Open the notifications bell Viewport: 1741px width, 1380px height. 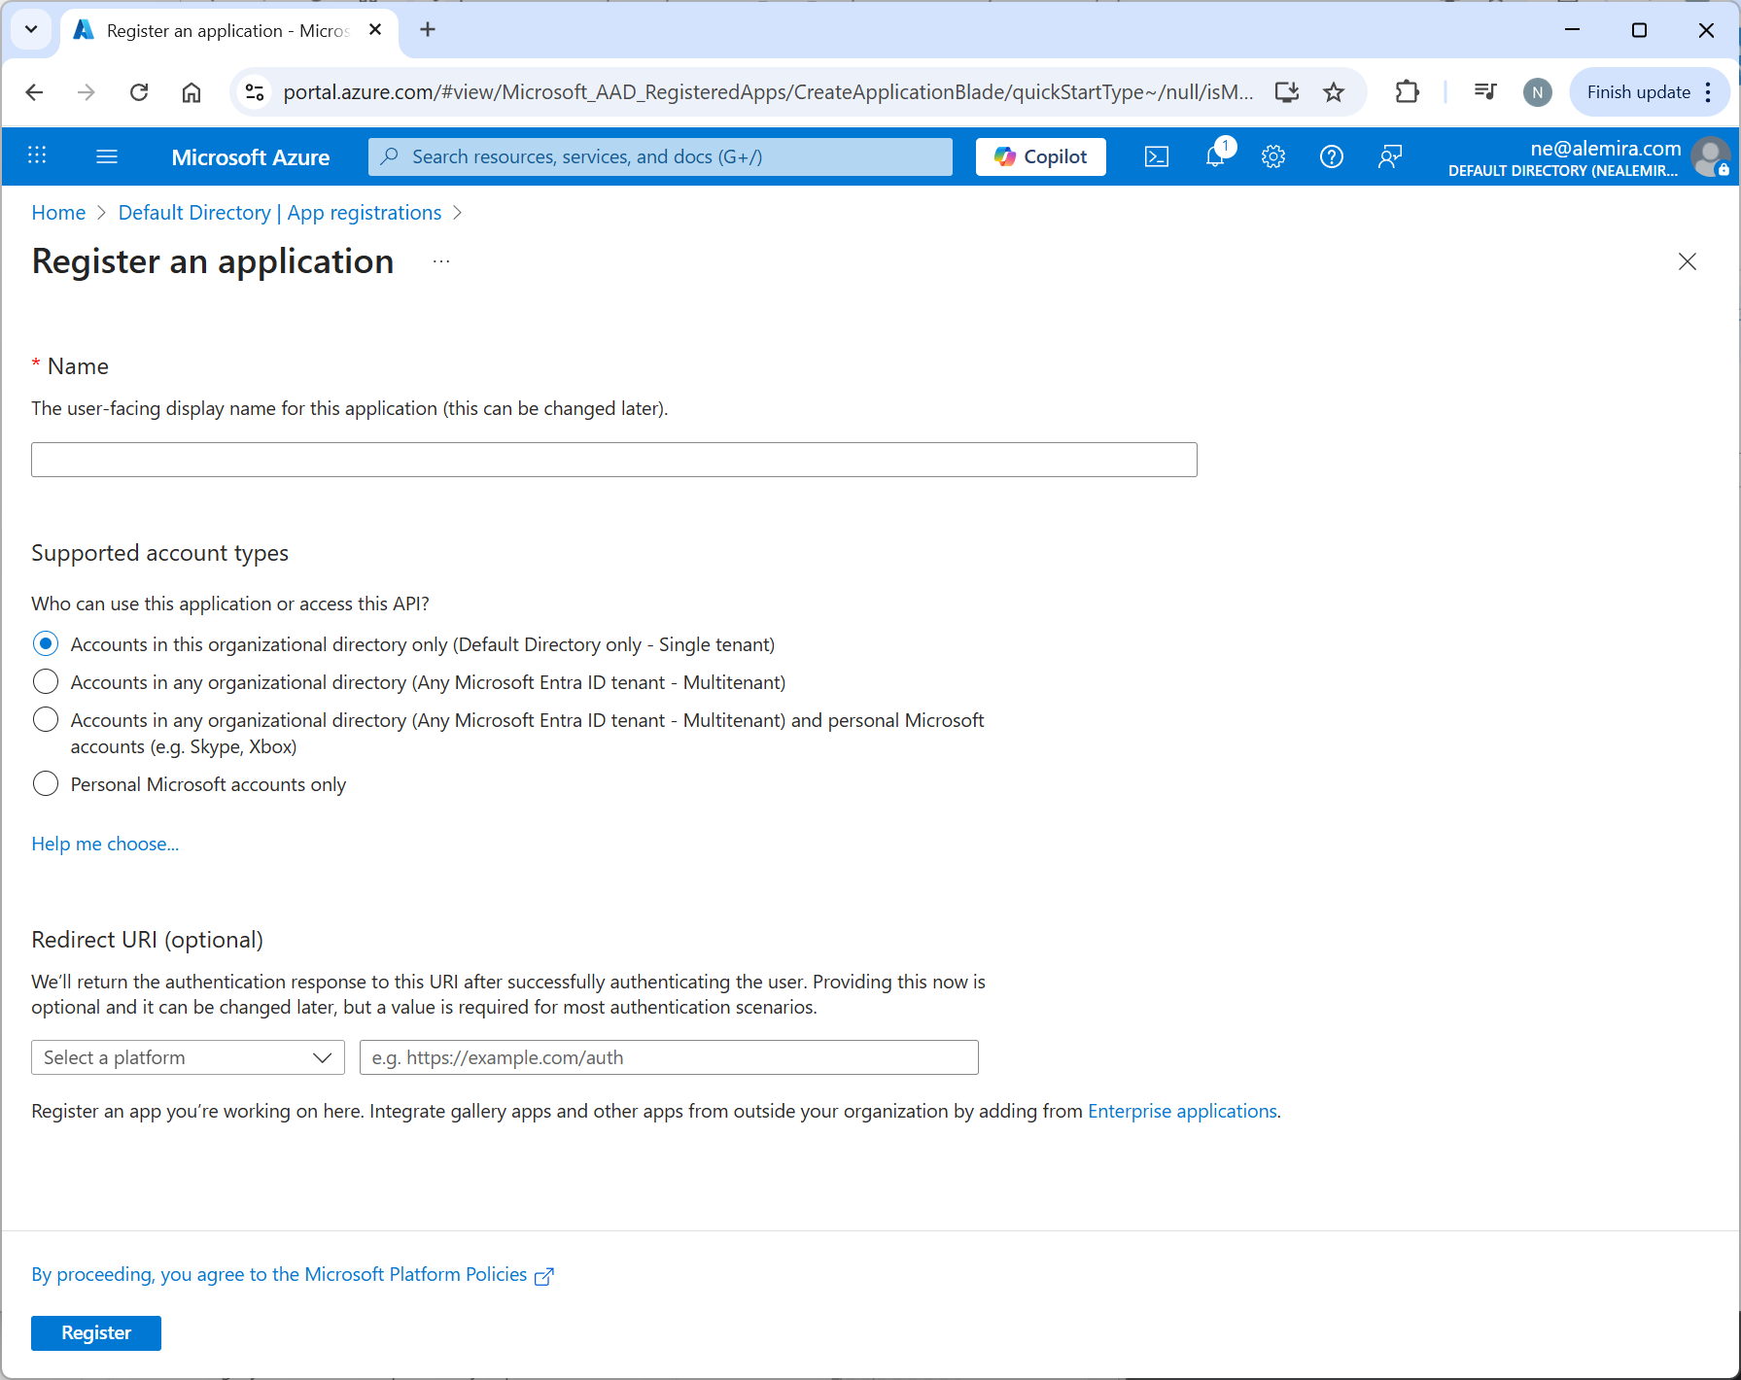(1215, 156)
